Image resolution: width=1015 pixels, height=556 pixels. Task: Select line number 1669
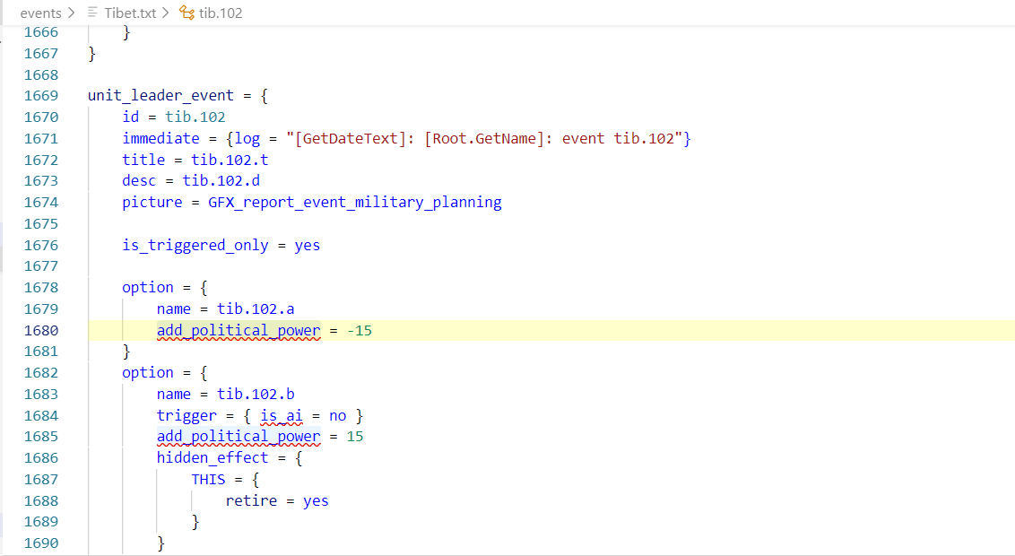pyautogui.click(x=40, y=96)
